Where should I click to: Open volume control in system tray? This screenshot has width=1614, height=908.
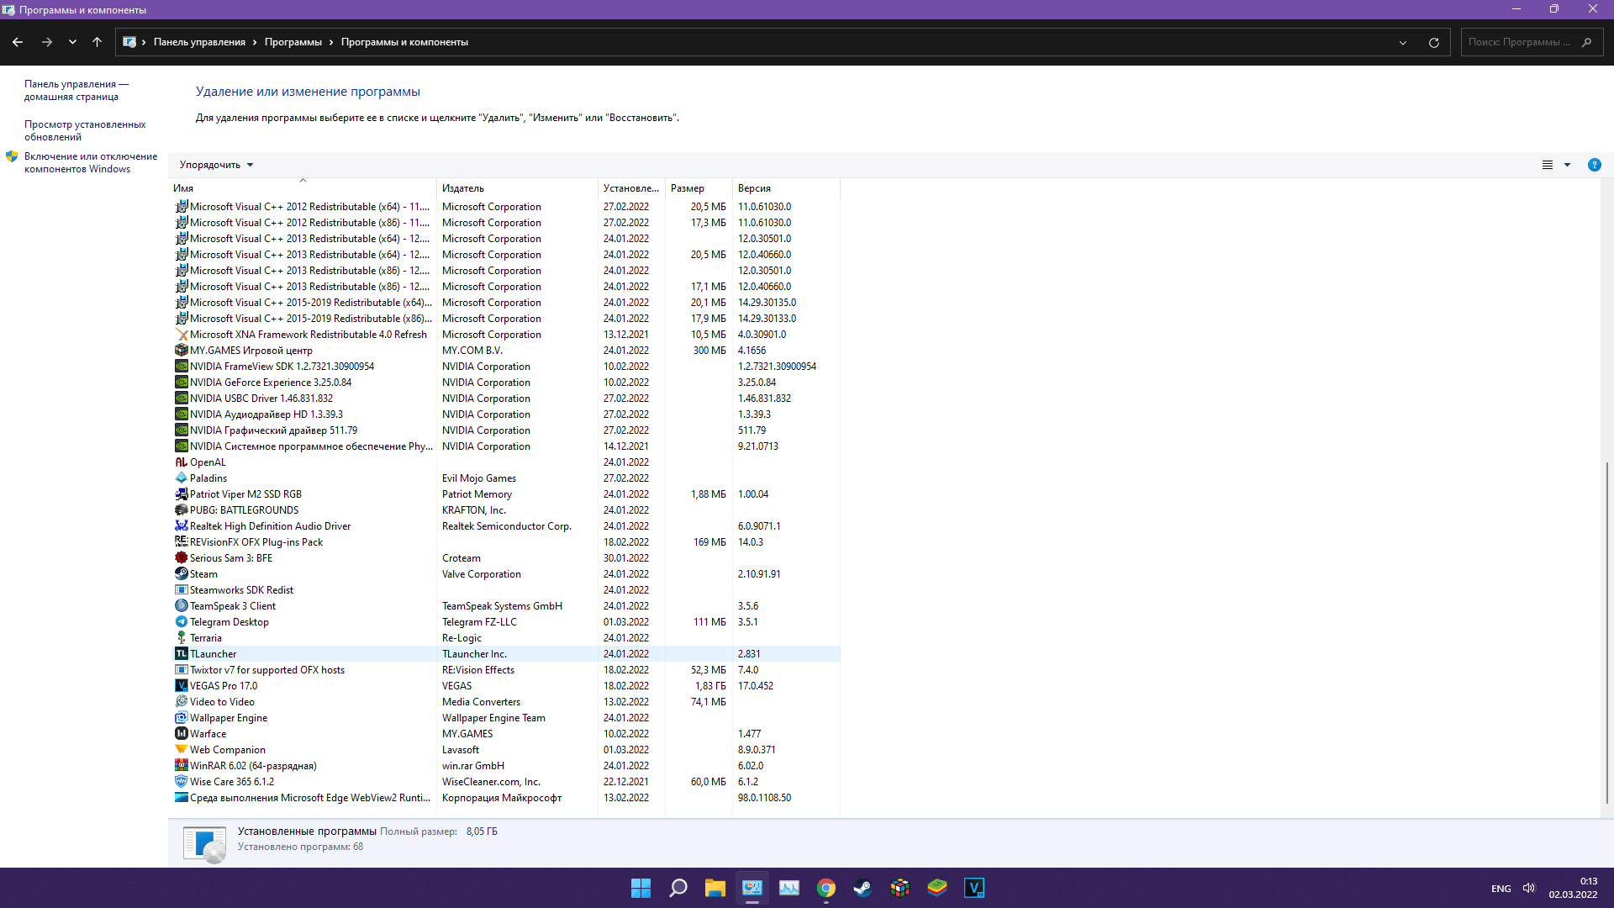[x=1528, y=888]
